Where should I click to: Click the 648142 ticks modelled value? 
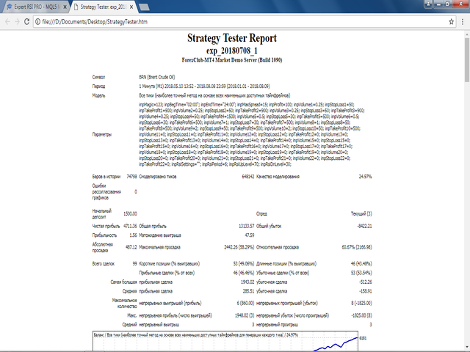(x=247, y=177)
